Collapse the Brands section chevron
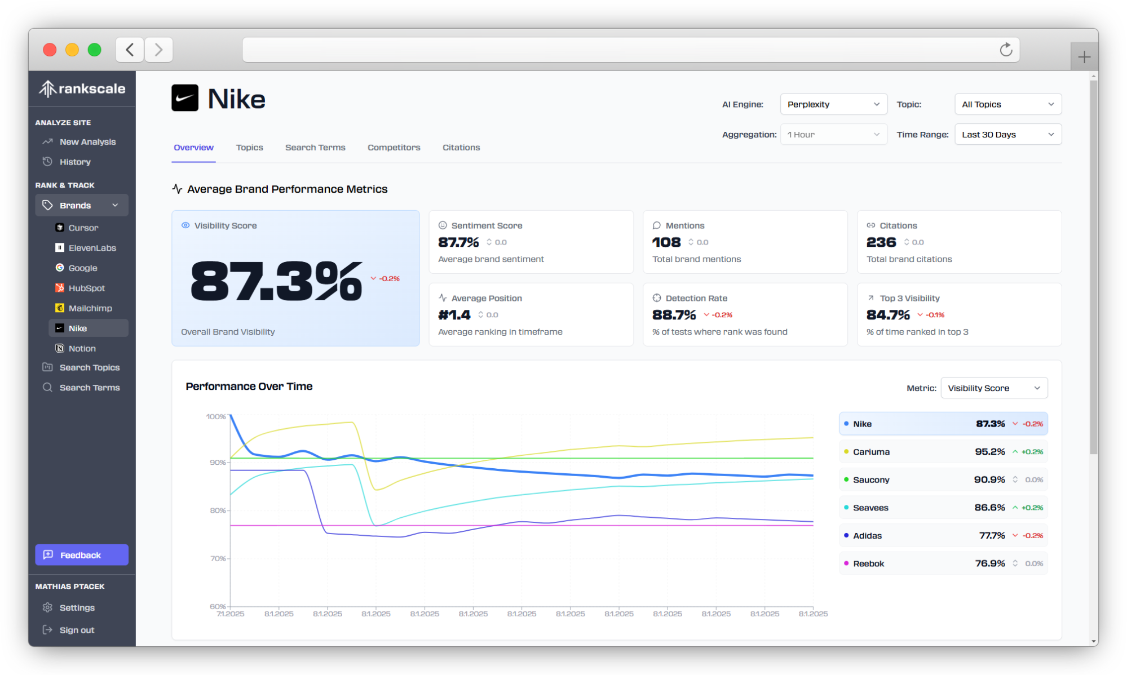Screen dimensions: 1127x675 coord(115,205)
